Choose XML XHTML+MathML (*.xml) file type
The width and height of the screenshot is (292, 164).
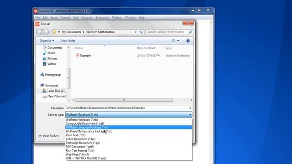click(129, 159)
